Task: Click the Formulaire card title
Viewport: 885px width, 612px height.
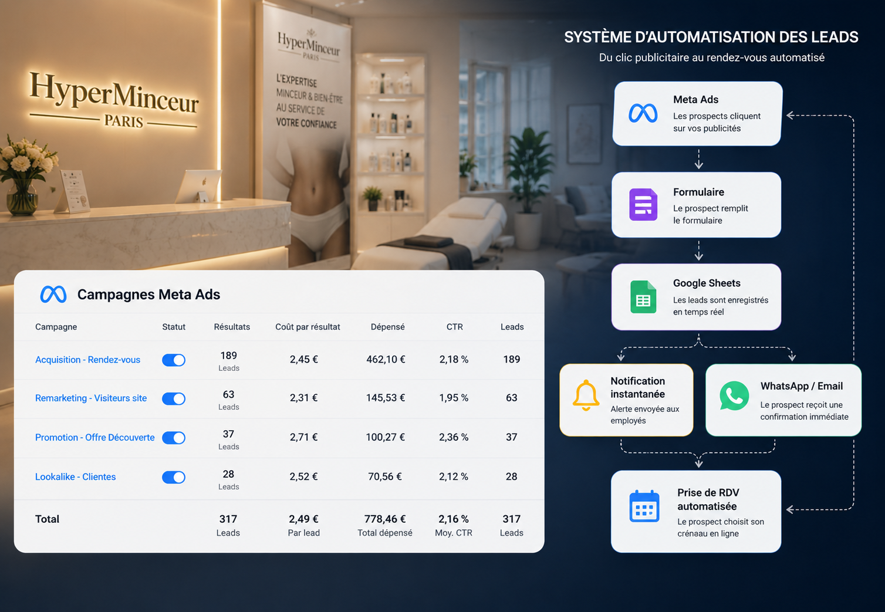Action: click(x=698, y=192)
